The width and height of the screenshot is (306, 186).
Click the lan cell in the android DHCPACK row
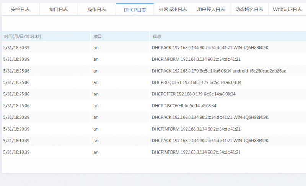point(95,71)
